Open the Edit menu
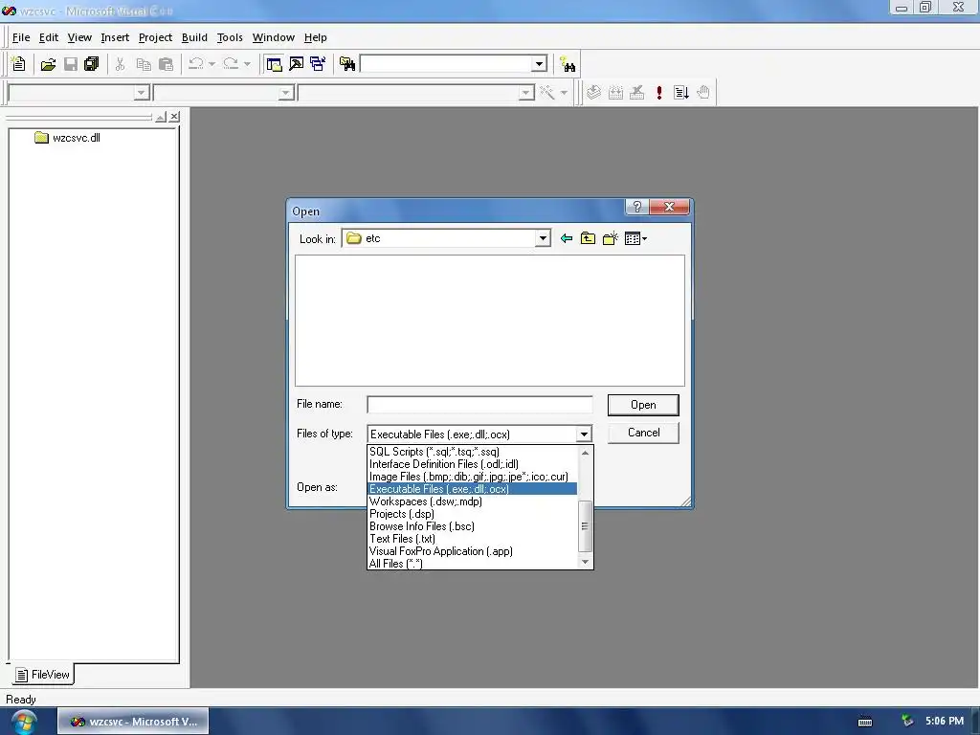This screenshot has height=735, width=980. (48, 37)
